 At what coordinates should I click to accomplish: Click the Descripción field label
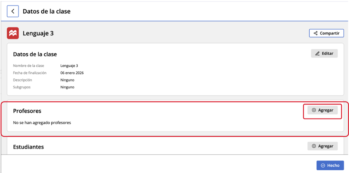click(x=22, y=80)
